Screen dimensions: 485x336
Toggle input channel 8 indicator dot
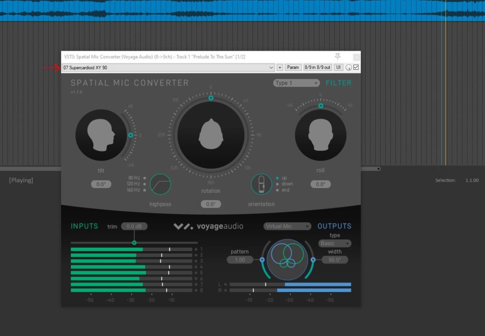coord(196,290)
